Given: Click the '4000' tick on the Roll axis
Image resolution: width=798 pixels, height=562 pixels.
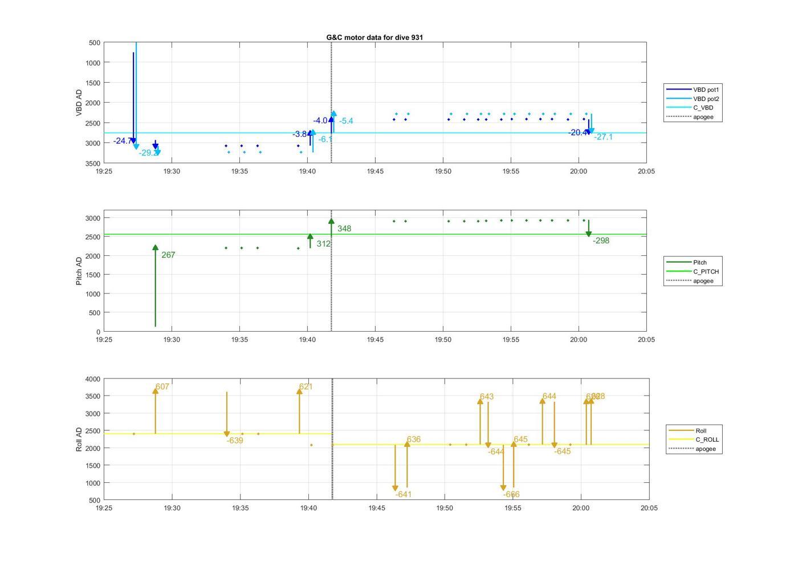Looking at the screenshot, I should 93,379.
